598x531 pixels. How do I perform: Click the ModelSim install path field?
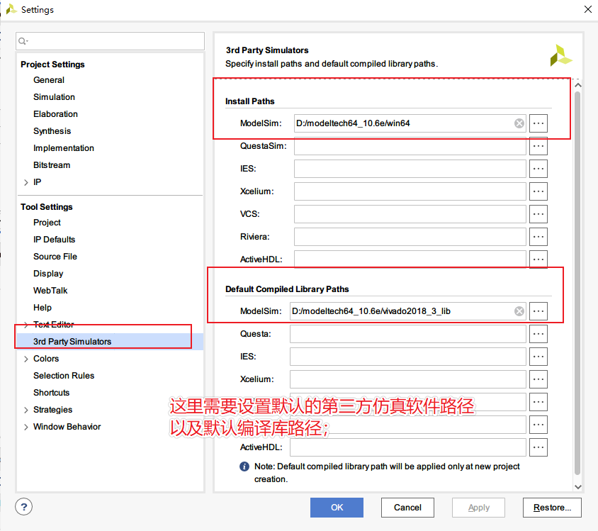pyautogui.click(x=410, y=123)
